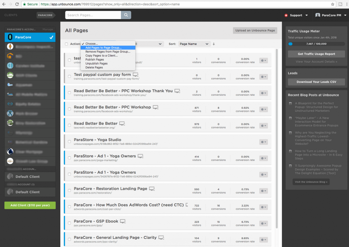Select Remove Pages from Page Group option
Image resolution: width=349 pixels, height=247 pixels.
108,52
